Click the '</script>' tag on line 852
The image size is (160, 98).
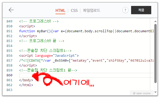pyautogui.click(x=28, y=36)
